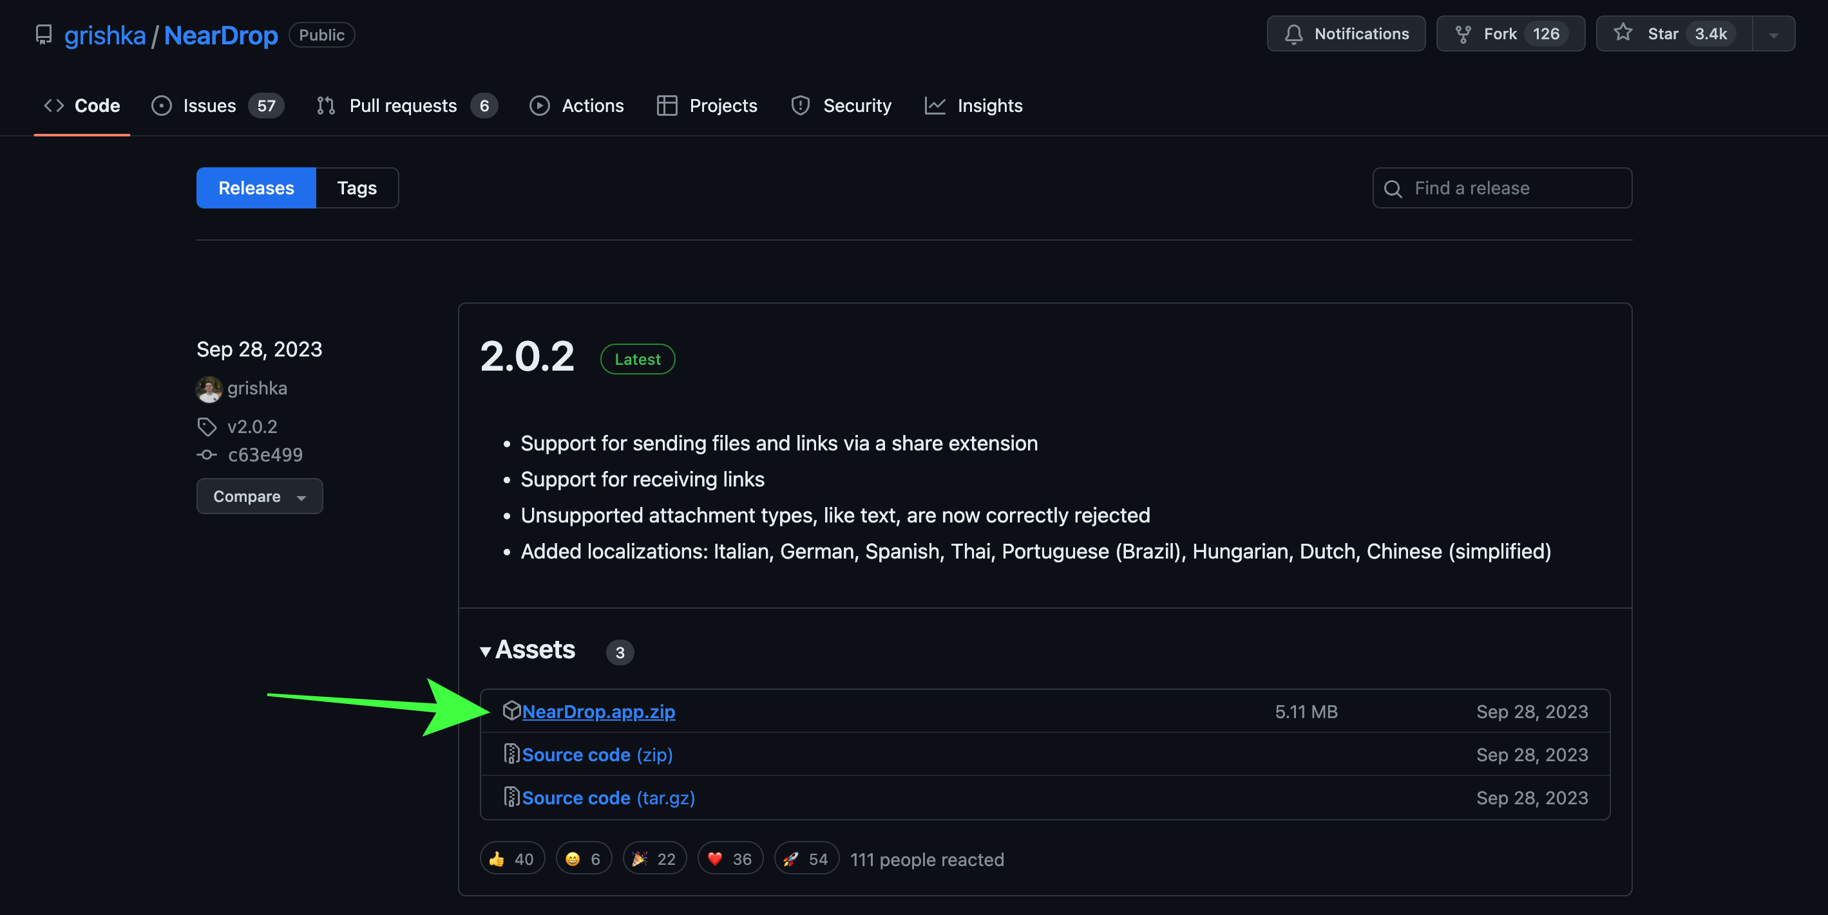The height and width of the screenshot is (915, 1828).
Task: Star the NearDrop repository
Action: click(x=1674, y=33)
